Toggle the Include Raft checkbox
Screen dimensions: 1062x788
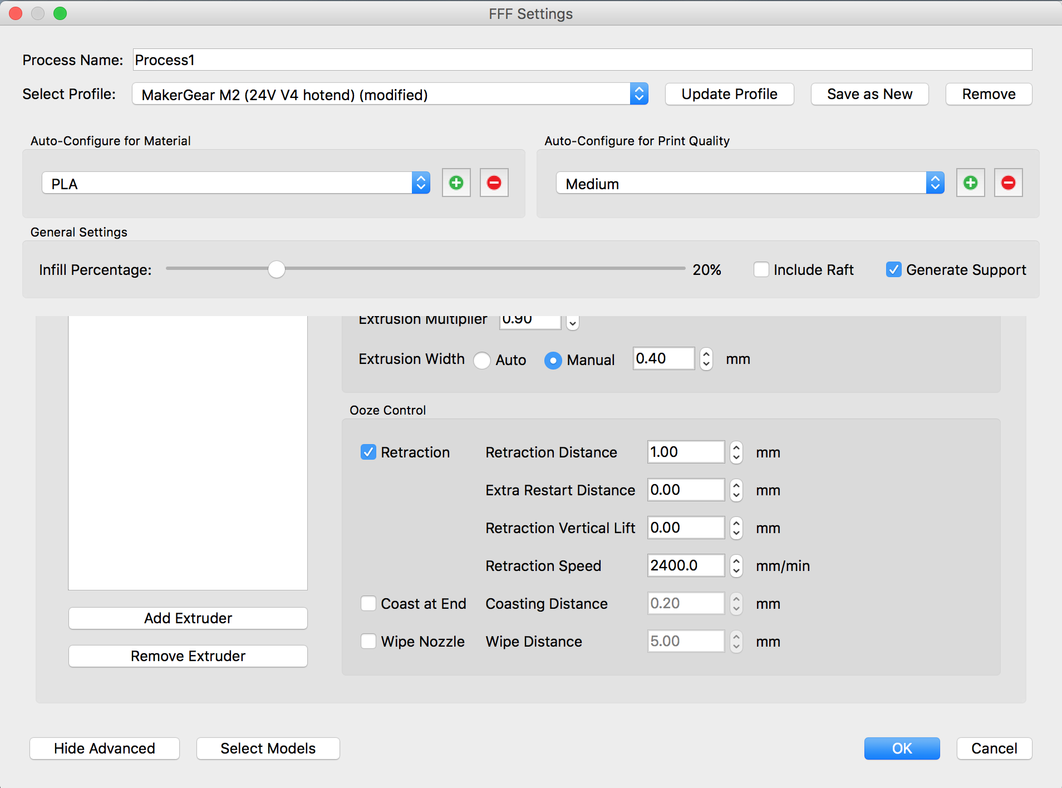[761, 270]
